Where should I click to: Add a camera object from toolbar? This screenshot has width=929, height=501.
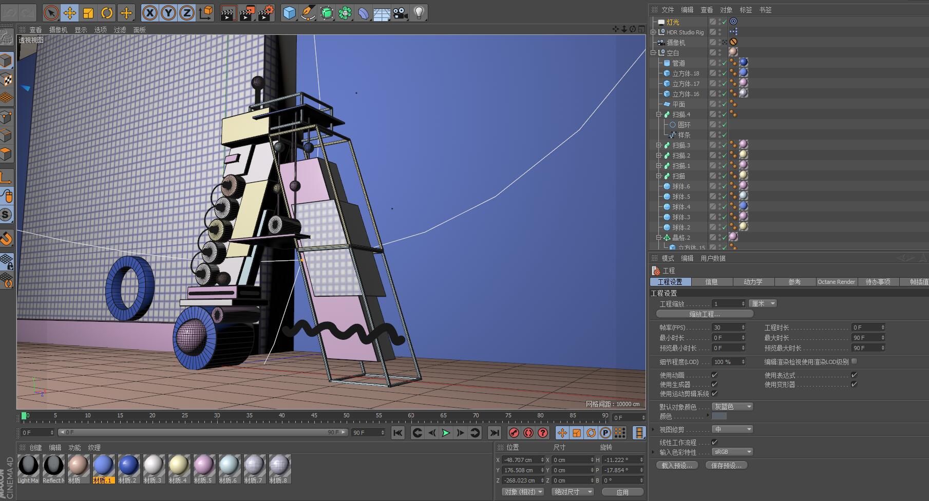(401, 13)
